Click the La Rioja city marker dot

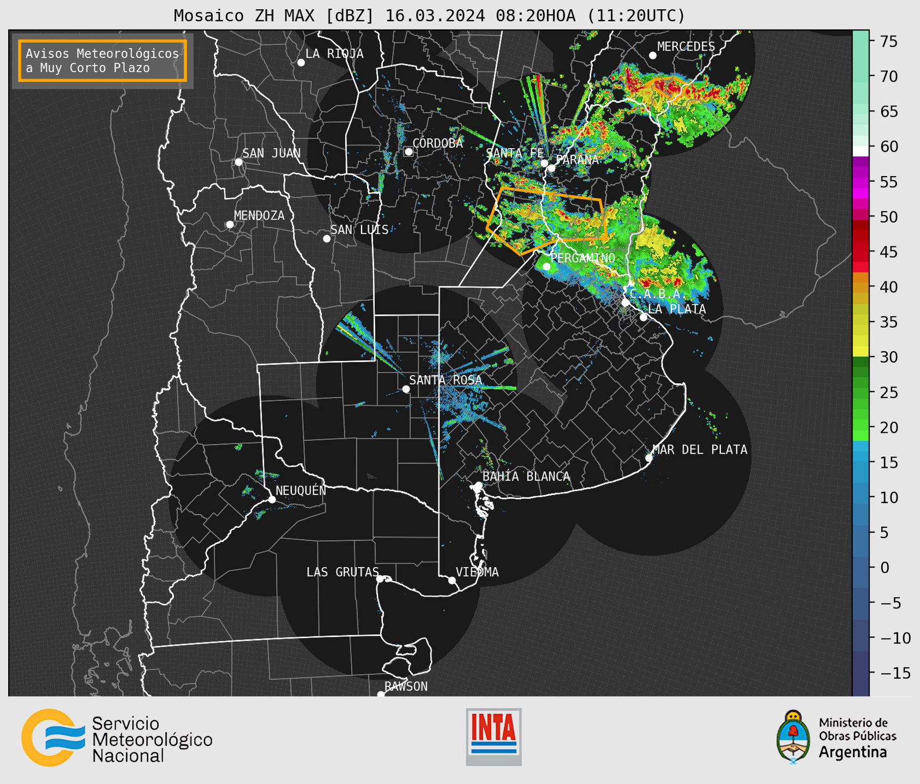pyautogui.click(x=301, y=63)
